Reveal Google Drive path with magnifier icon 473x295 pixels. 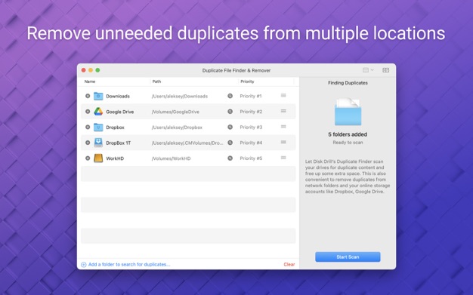point(230,112)
